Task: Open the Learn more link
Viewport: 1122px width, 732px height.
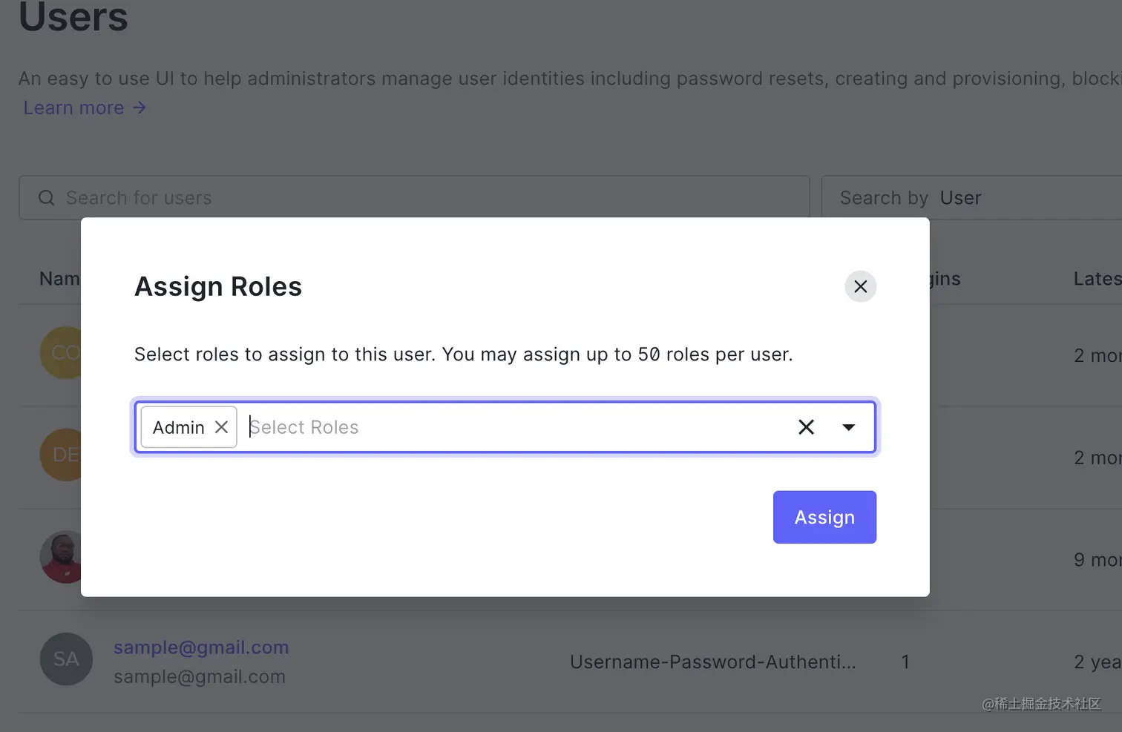Action: tap(73, 108)
